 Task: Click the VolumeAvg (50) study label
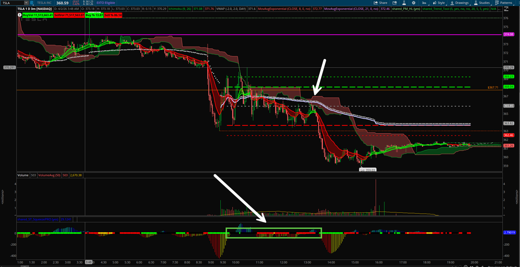pyautogui.click(x=49, y=175)
